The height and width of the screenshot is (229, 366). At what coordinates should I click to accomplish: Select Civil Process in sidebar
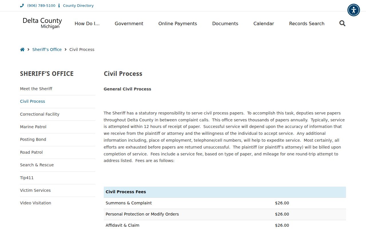point(32,101)
